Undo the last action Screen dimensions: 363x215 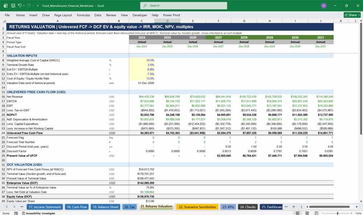coord(20,5)
